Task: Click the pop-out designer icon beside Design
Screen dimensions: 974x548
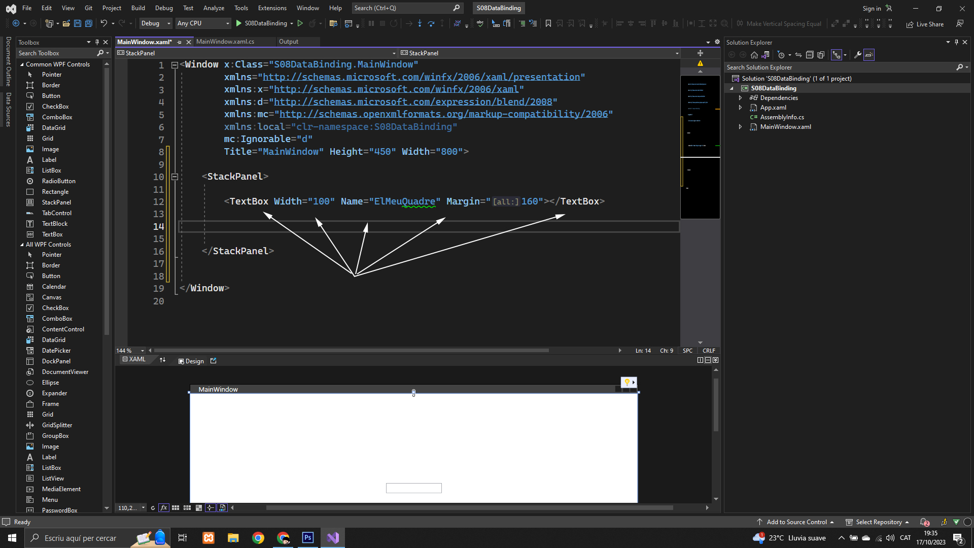Action: click(213, 361)
